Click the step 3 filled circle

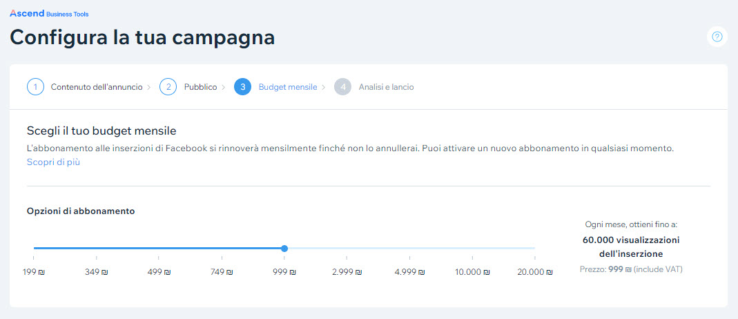pos(242,87)
